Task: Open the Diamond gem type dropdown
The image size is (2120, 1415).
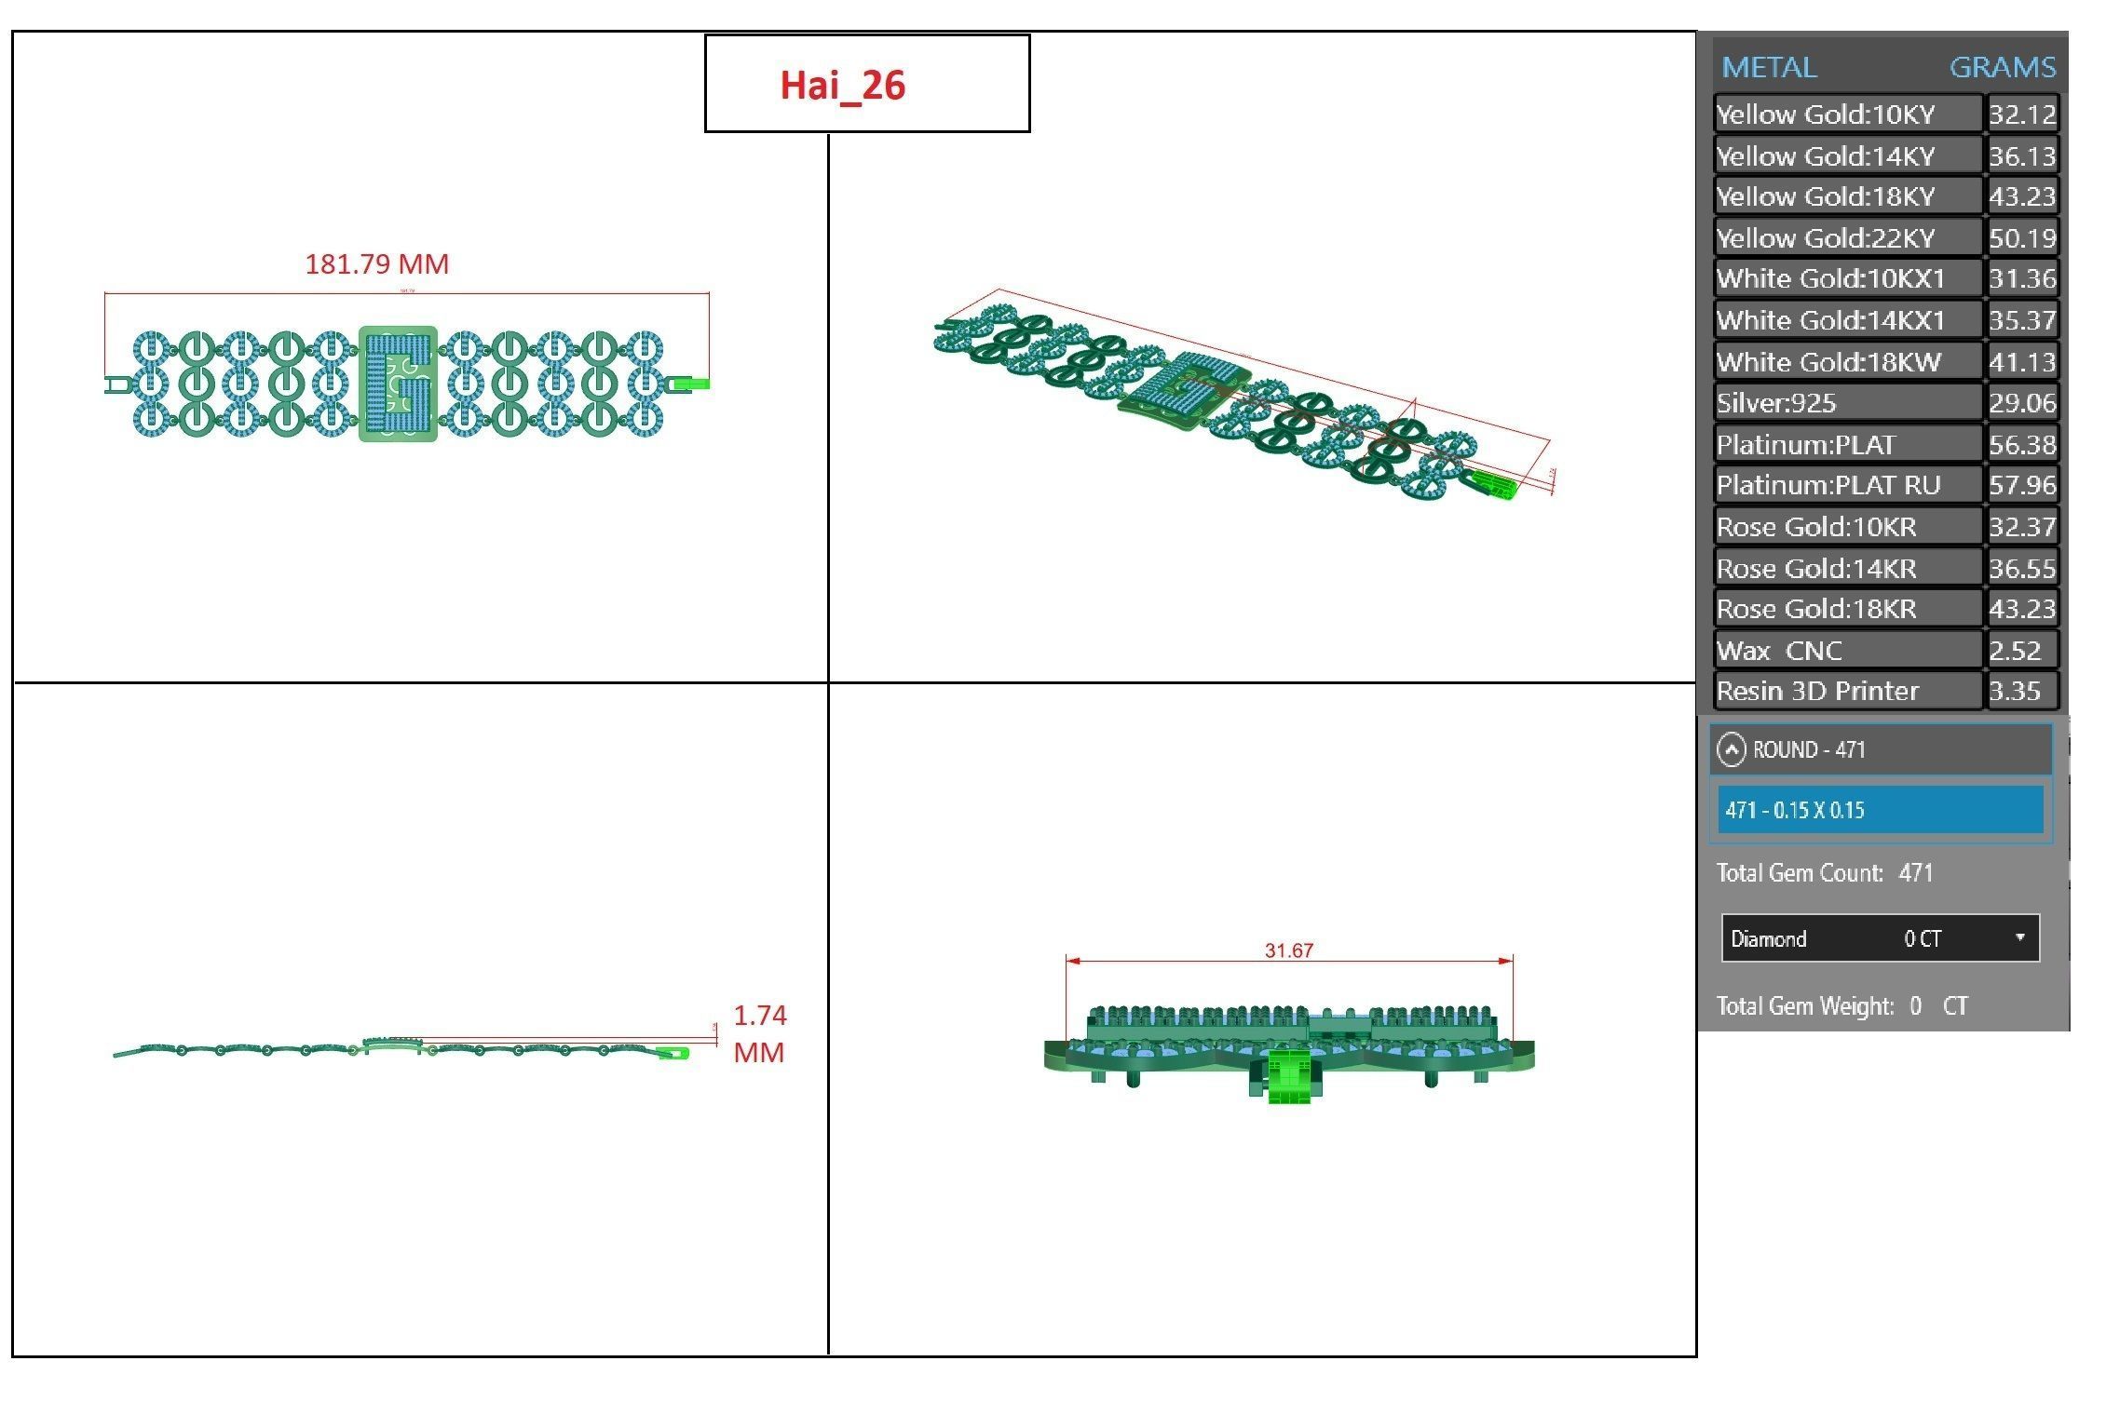Action: [x=2018, y=937]
